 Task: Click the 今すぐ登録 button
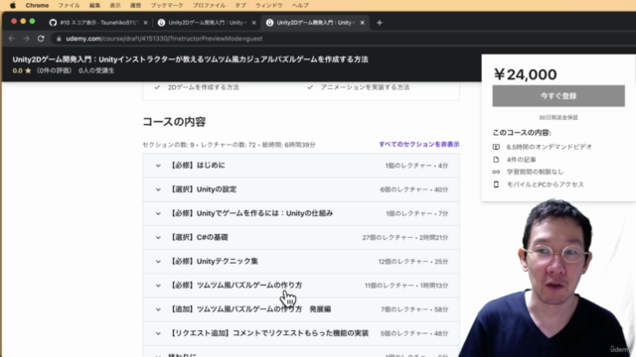(558, 96)
